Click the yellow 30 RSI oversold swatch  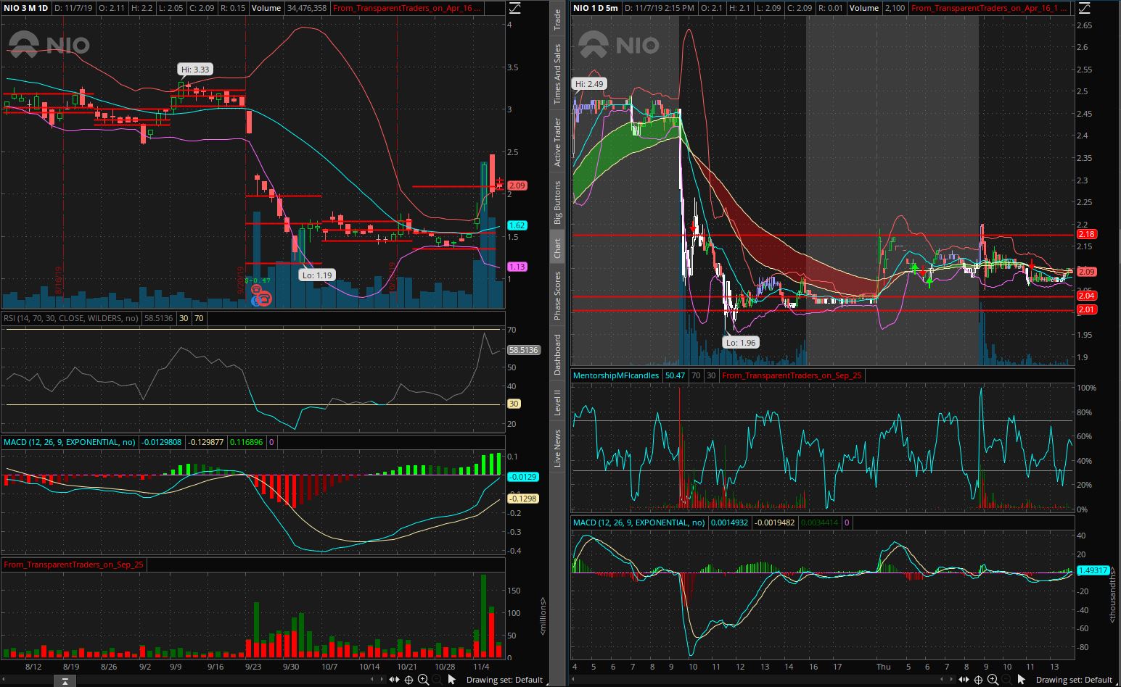[184, 317]
